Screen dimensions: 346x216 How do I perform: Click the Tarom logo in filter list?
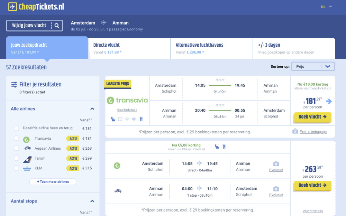[x=28, y=159]
